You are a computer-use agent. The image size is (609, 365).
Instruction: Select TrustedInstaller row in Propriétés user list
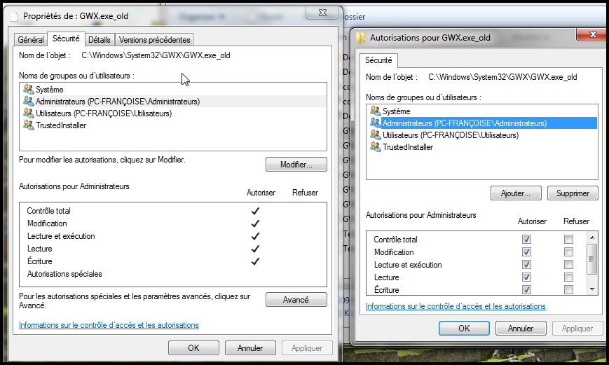tap(173, 125)
